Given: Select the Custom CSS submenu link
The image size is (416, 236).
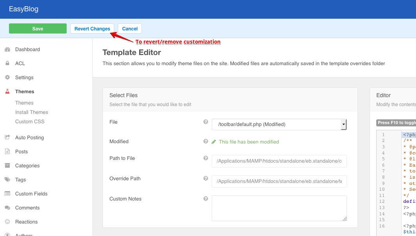Looking at the screenshot, I should point(30,121).
